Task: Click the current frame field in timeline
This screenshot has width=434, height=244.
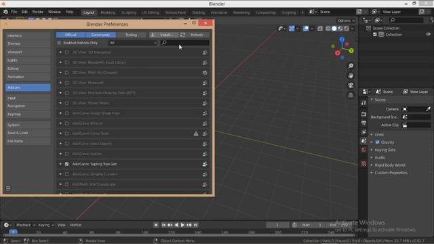Action: (277, 225)
